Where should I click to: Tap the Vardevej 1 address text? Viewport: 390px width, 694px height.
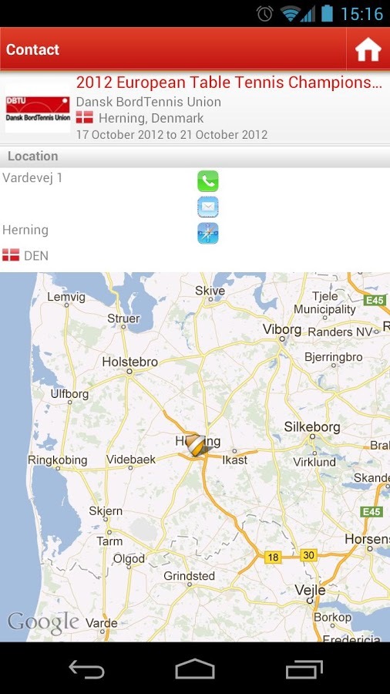(32, 178)
